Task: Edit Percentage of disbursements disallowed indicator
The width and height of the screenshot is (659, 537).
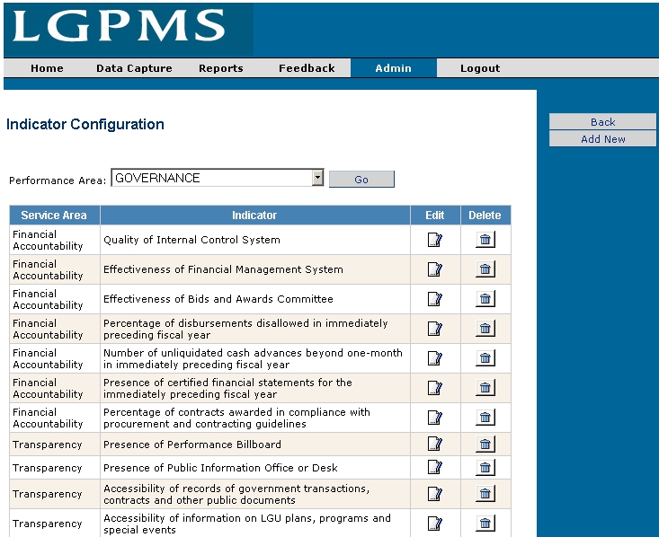Action: coord(435,329)
